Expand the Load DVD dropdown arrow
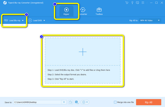The height and width of the screenshot is (107, 165). (44, 21)
